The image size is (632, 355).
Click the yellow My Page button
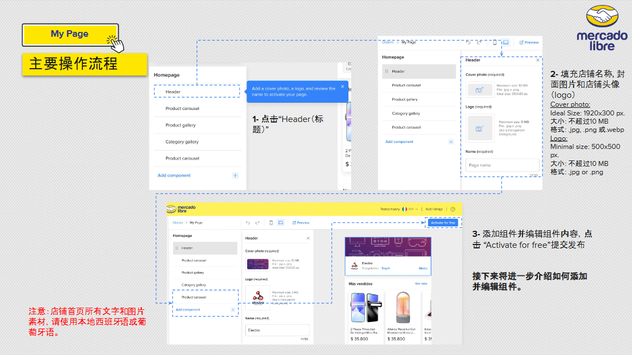pyautogui.click(x=70, y=35)
